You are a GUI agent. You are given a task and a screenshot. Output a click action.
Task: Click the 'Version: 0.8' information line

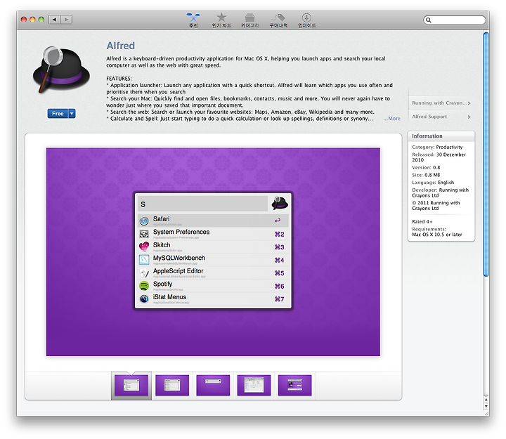click(426, 167)
